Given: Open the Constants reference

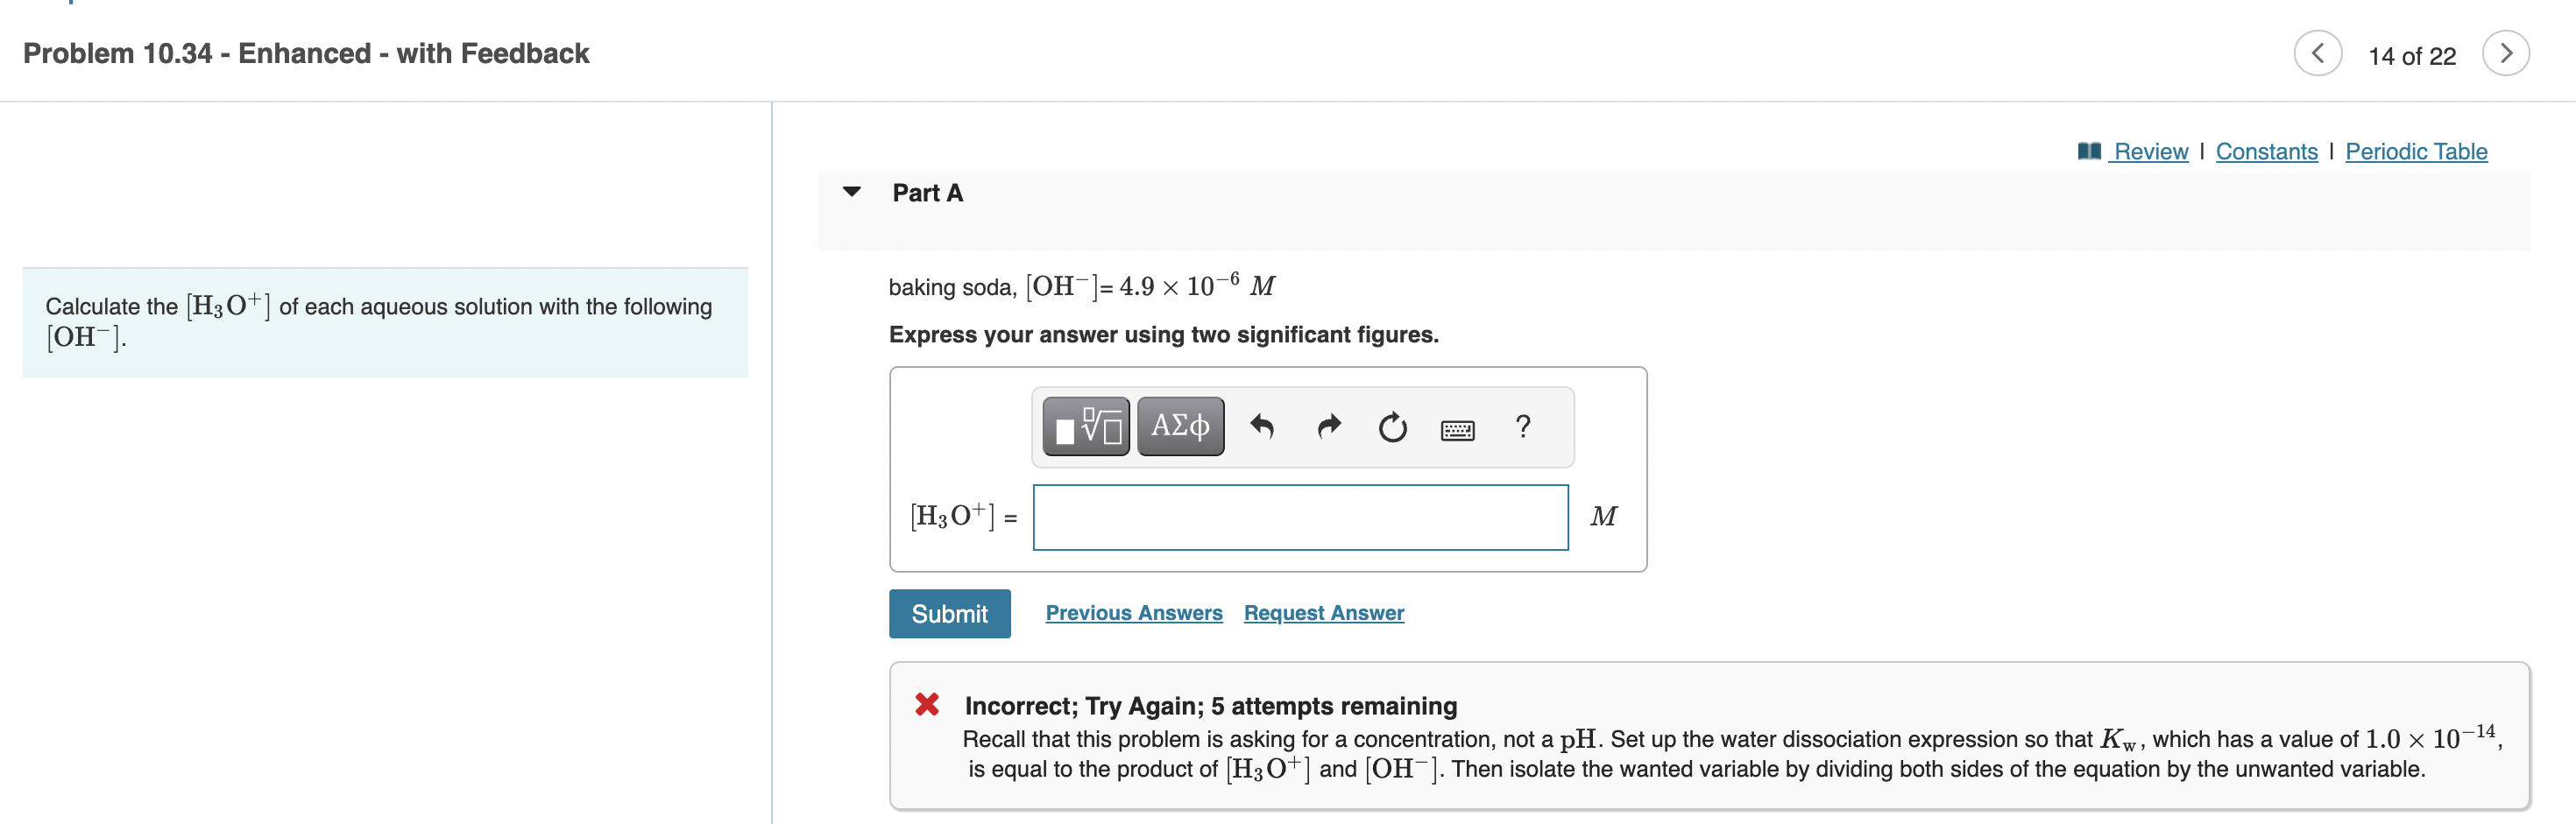Looking at the screenshot, I should [2267, 151].
